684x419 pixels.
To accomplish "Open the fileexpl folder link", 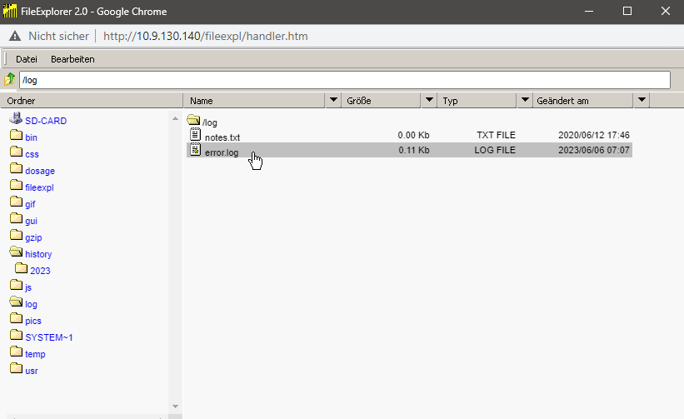I will [39, 187].
